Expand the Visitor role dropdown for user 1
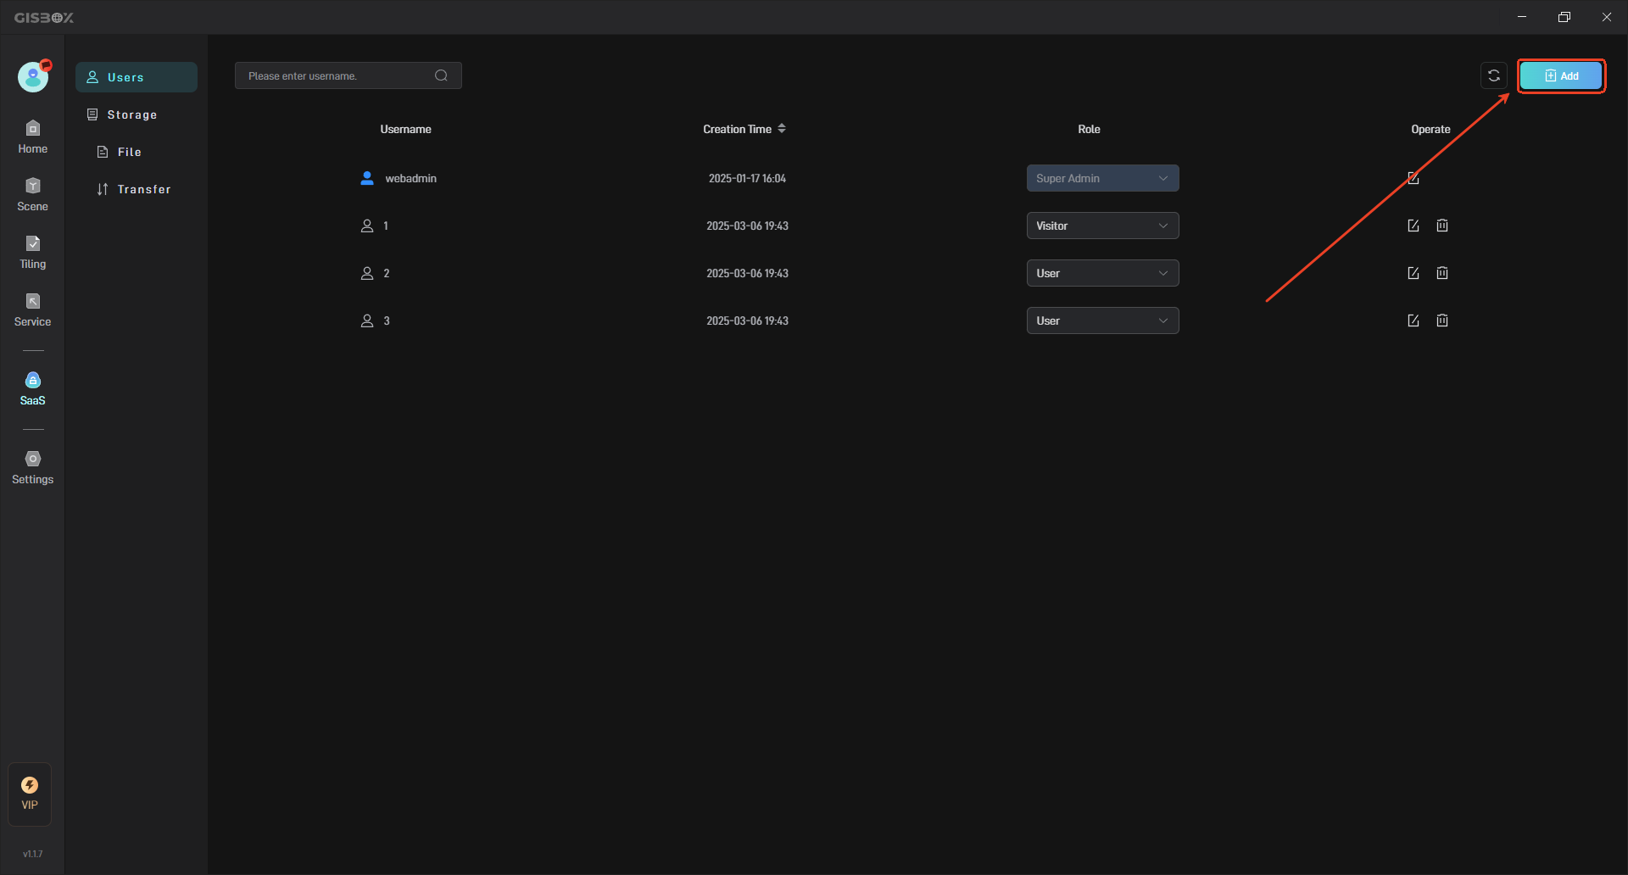This screenshot has height=875, width=1628. point(1101,226)
